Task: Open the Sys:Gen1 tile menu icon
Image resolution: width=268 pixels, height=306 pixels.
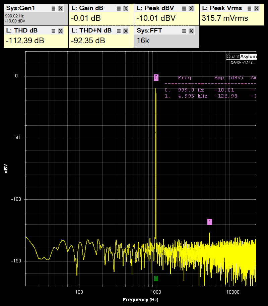Action: tap(54, 9)
